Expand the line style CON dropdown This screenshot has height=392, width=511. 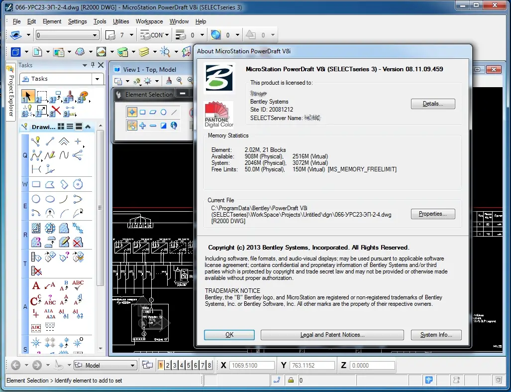167,35
